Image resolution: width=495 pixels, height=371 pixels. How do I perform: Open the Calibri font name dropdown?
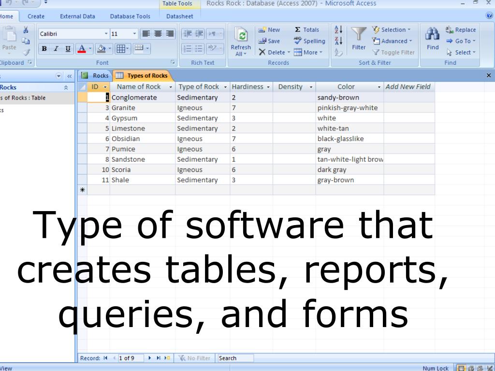(106, 33)
